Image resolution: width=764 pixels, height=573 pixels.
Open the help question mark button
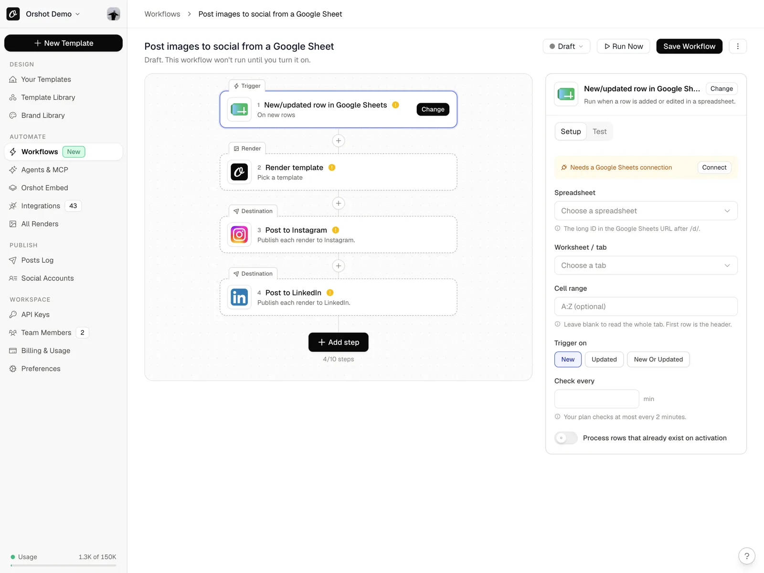(x=747, y=556)
